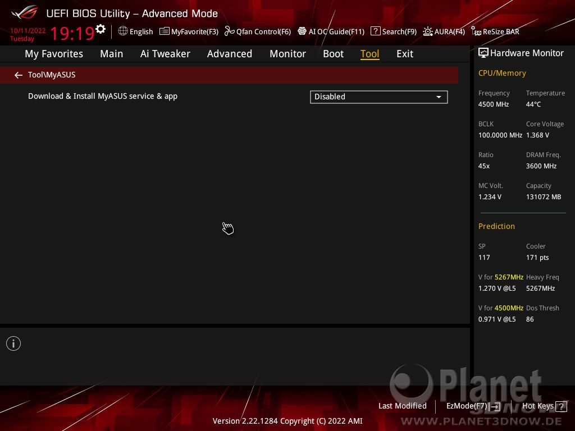Viewport: 575px width, 431px height.
Task: Select Download & Install MyASUS service & app
Action: pos(103,96)
